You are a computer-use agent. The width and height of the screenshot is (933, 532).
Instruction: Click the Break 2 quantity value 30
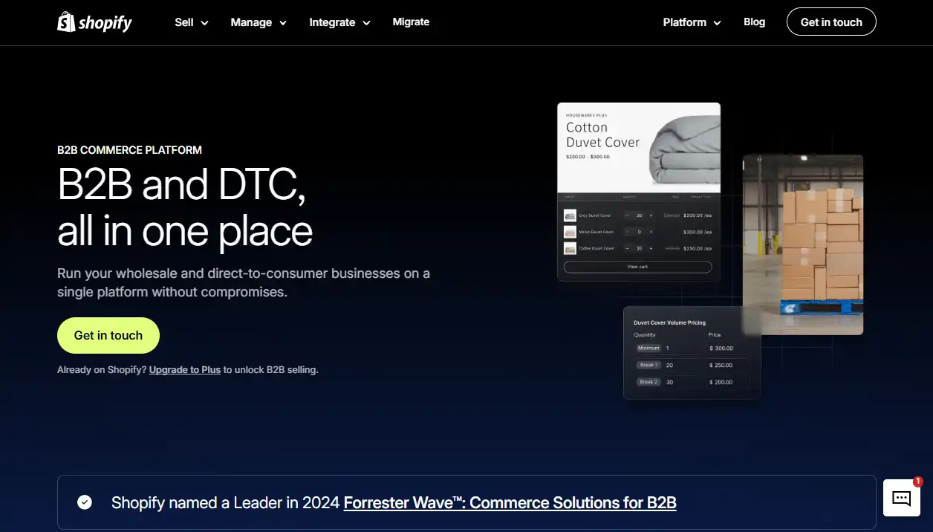point(669,382)
